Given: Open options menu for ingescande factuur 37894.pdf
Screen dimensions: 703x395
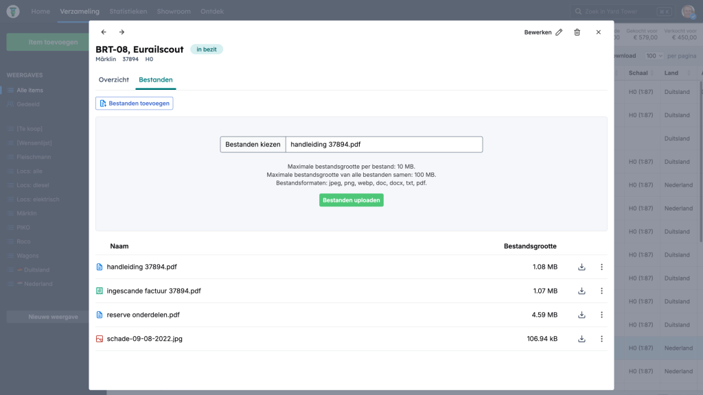Looking at the screenshot, I should click(x=601, y=291).
